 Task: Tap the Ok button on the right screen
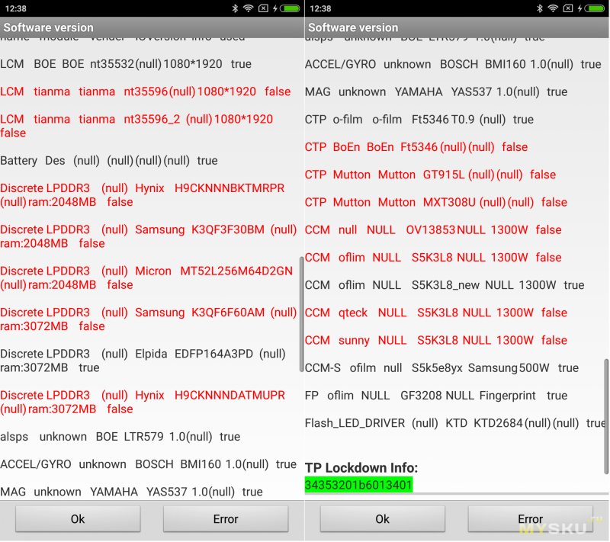pyautogui.click(x=383, y=518)
